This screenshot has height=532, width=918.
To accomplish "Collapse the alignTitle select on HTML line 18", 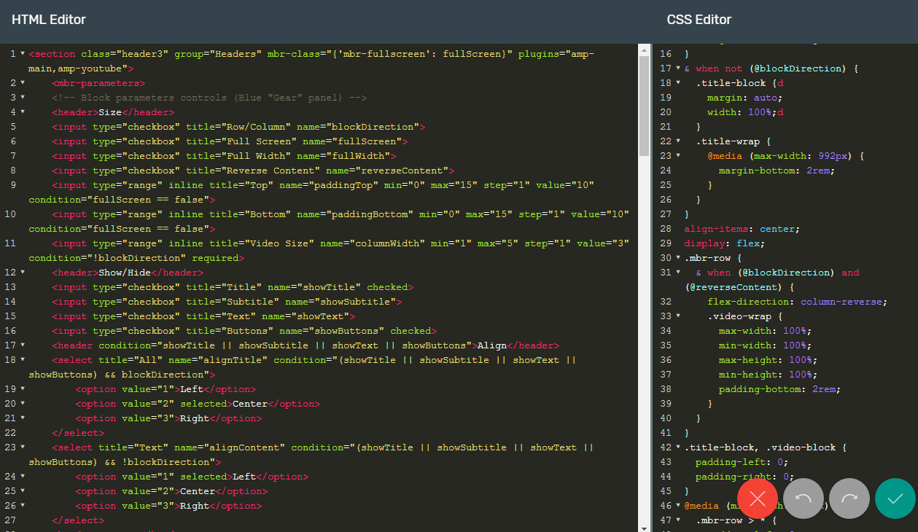I will click(23, 360).
